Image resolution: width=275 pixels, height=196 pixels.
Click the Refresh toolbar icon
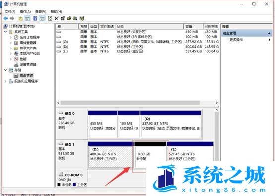click(50, 18)
